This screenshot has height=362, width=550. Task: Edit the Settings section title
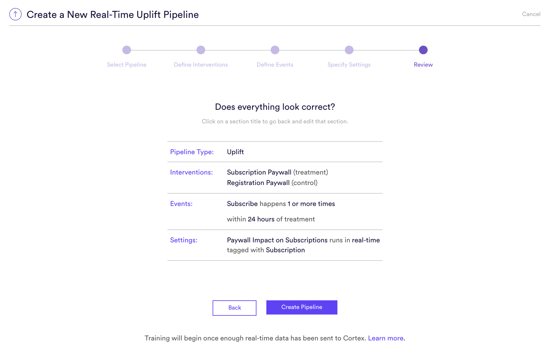(x=184, y=240)
